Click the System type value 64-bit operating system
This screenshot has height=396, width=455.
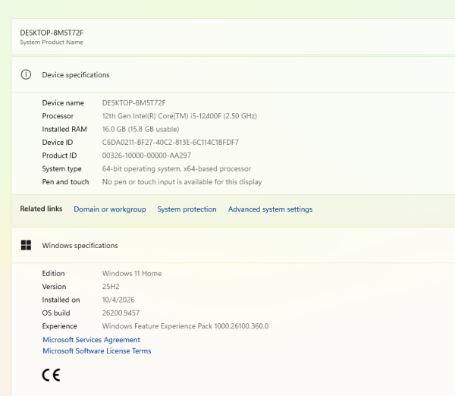[177, 168]
